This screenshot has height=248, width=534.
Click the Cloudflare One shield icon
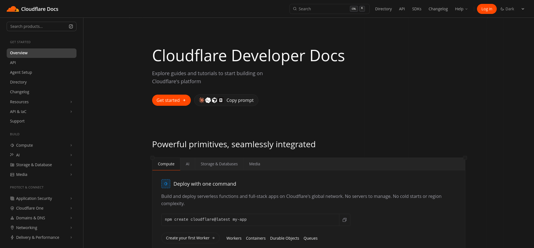pyautogui.click(x=12, y=208)
